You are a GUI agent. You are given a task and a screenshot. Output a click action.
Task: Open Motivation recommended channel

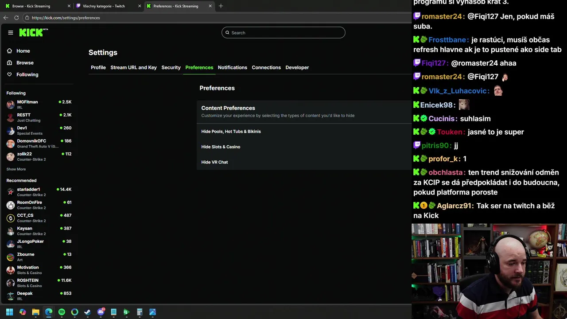(39, 270)
